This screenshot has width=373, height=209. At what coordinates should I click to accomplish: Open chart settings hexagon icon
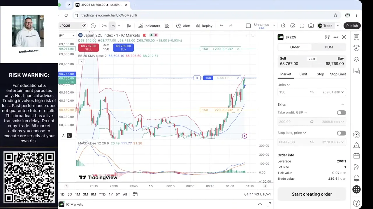coord(293,26)
